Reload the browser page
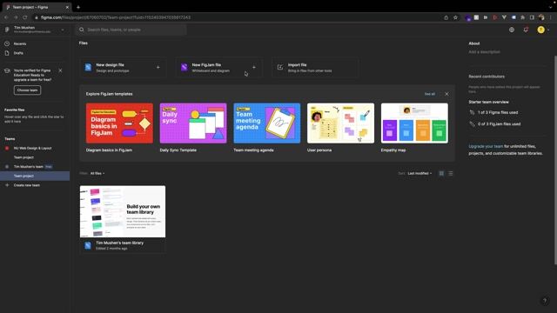The height and width of the screenshot is (313, 557). (x=25, y=17)
